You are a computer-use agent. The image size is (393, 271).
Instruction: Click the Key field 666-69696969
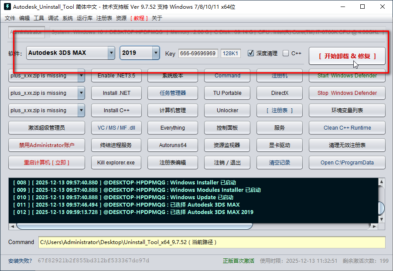pyautogui.click(x=198, y=53)
